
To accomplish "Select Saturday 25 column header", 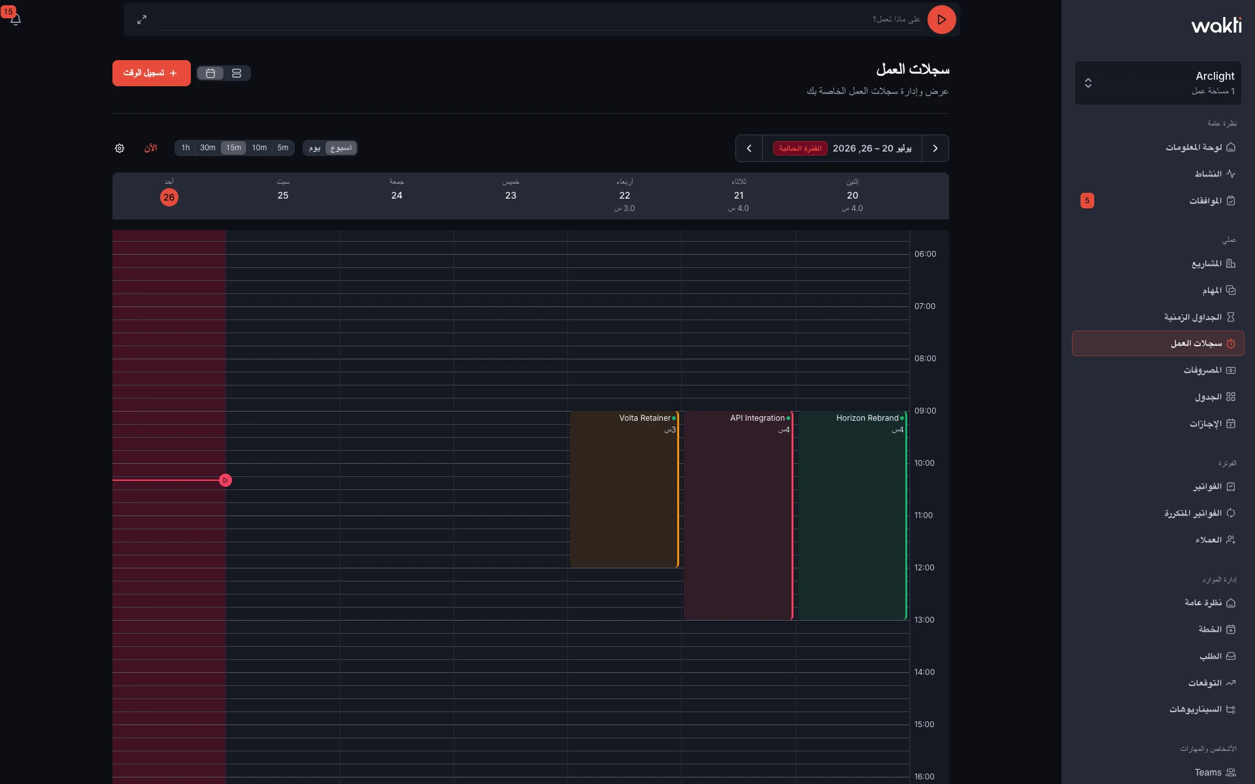I will [283, 195].
